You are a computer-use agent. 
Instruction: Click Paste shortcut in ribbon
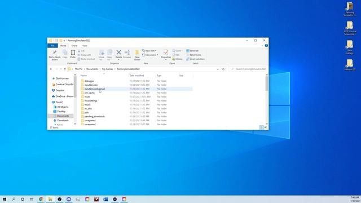pyautogui.click(x=86, y=59)
